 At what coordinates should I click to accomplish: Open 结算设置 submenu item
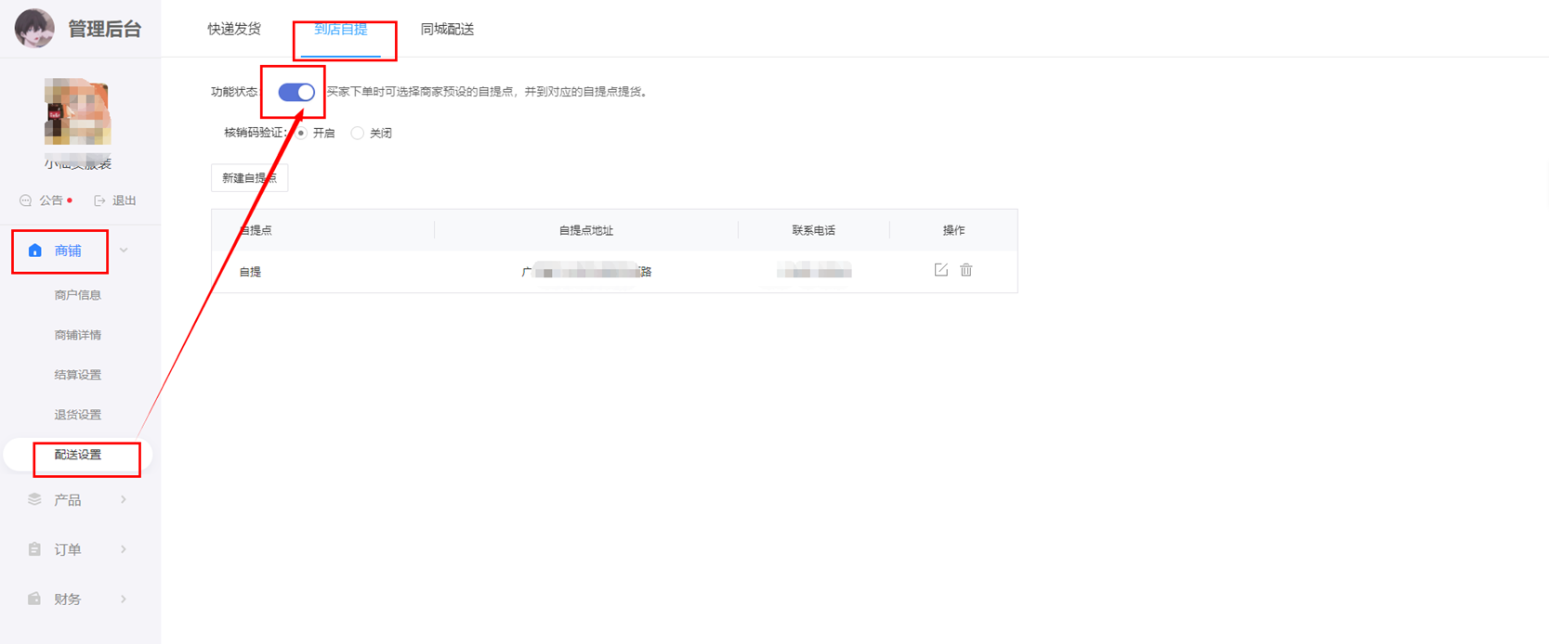78,375
